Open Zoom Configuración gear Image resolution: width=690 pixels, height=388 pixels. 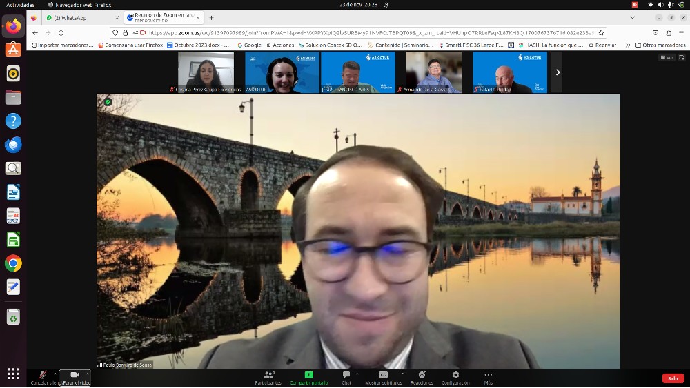[x=455, y=376]
